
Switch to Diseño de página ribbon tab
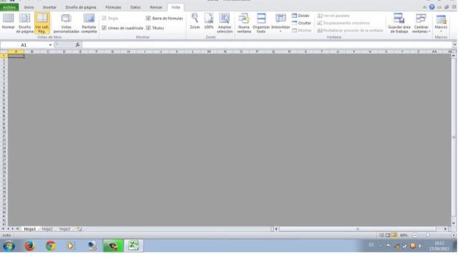(81, 7)
